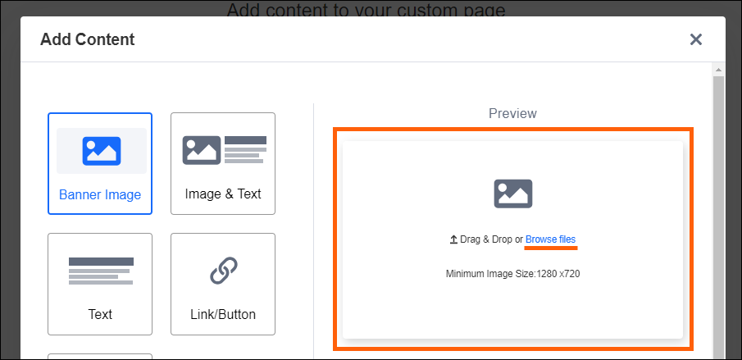Viewport: 742px width, 360px height.
Task: Click the Banner Image label
Action: coord(100,195)
